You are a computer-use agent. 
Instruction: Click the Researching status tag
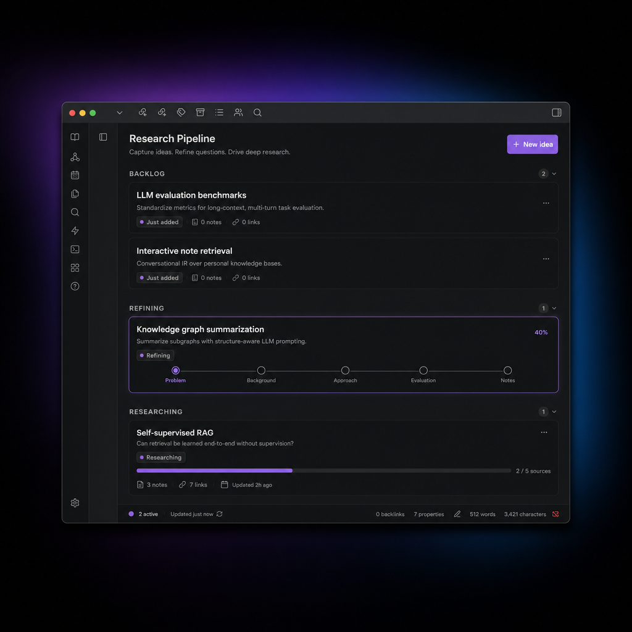[161, 457]
